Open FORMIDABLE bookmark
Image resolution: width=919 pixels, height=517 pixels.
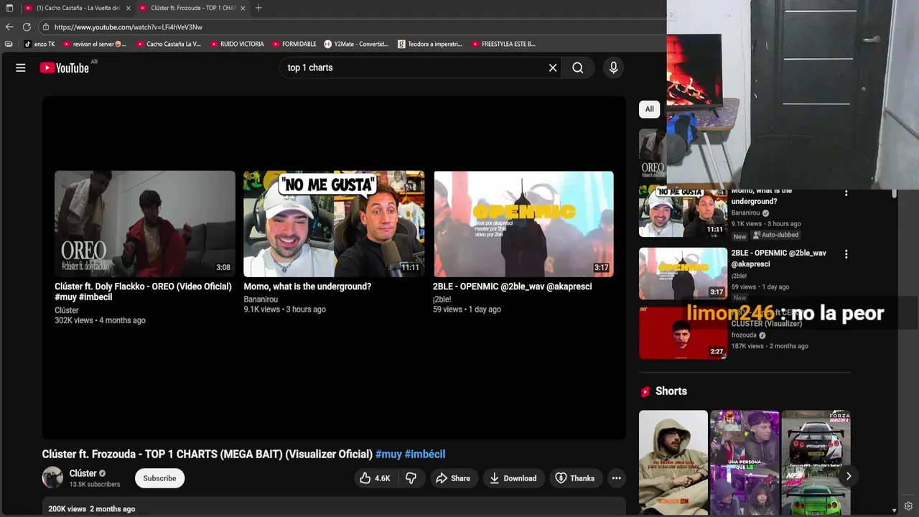click(x=294, y=44)
